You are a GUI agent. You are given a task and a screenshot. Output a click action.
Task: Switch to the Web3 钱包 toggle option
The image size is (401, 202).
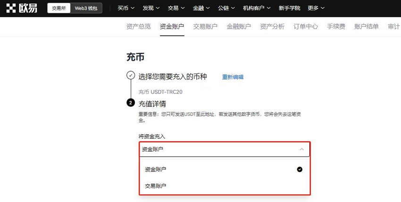click(86, 8)
